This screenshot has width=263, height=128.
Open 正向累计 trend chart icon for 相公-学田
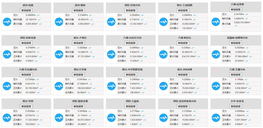[x=41, y=120]
